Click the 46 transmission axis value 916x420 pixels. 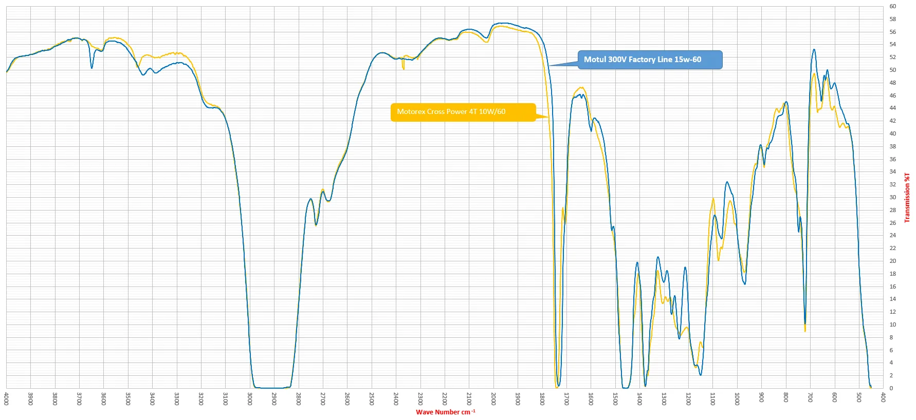click(893, 96)
